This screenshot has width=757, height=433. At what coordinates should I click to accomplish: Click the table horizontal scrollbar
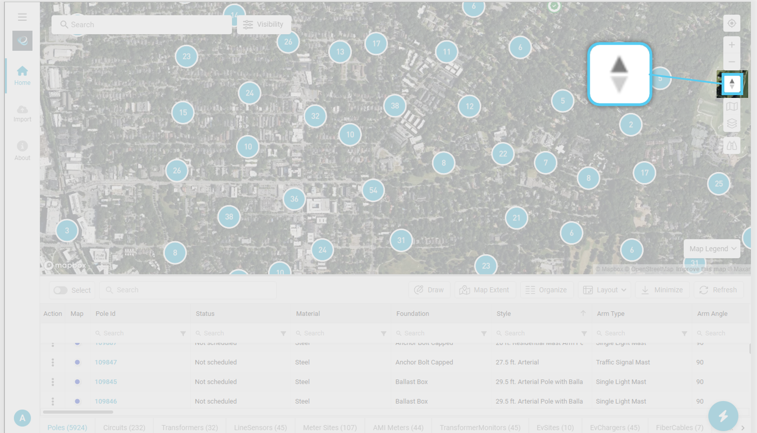click(x=78, y=412)
